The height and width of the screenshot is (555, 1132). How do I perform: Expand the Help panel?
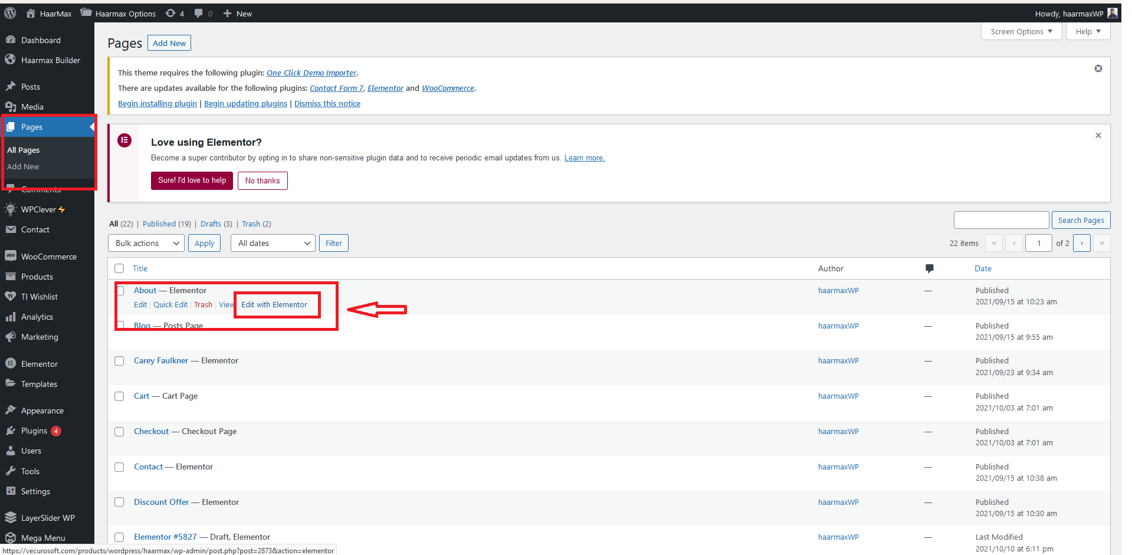pos(1088,31)
